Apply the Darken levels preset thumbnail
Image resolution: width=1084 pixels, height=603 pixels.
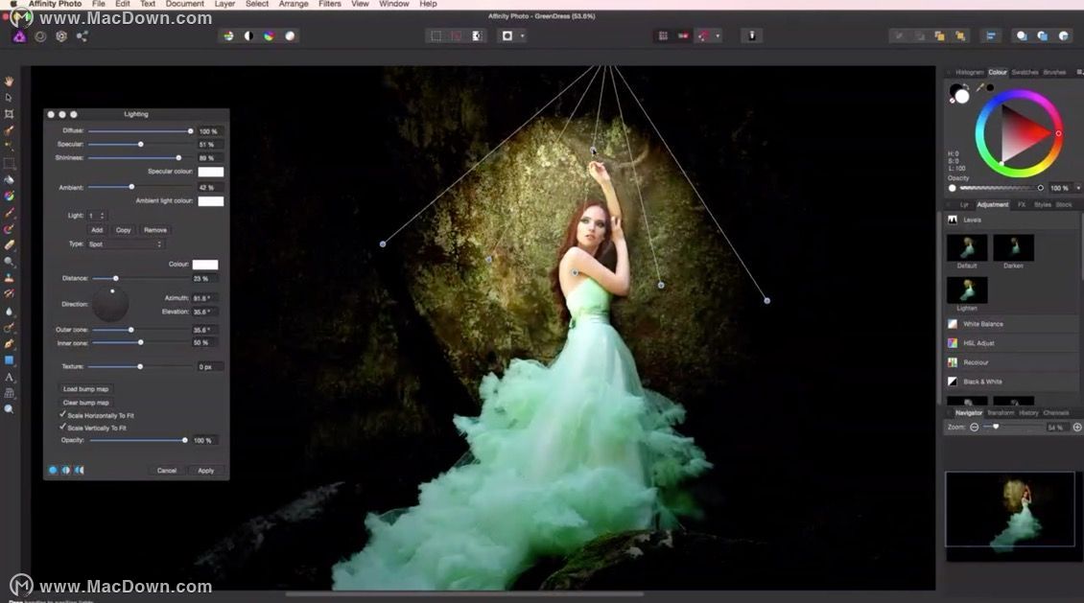[1013, 247]
